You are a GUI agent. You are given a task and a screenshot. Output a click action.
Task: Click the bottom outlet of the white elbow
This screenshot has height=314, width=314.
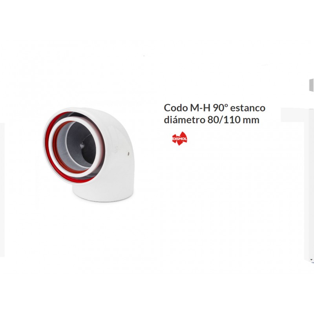(x=103, y=193)
